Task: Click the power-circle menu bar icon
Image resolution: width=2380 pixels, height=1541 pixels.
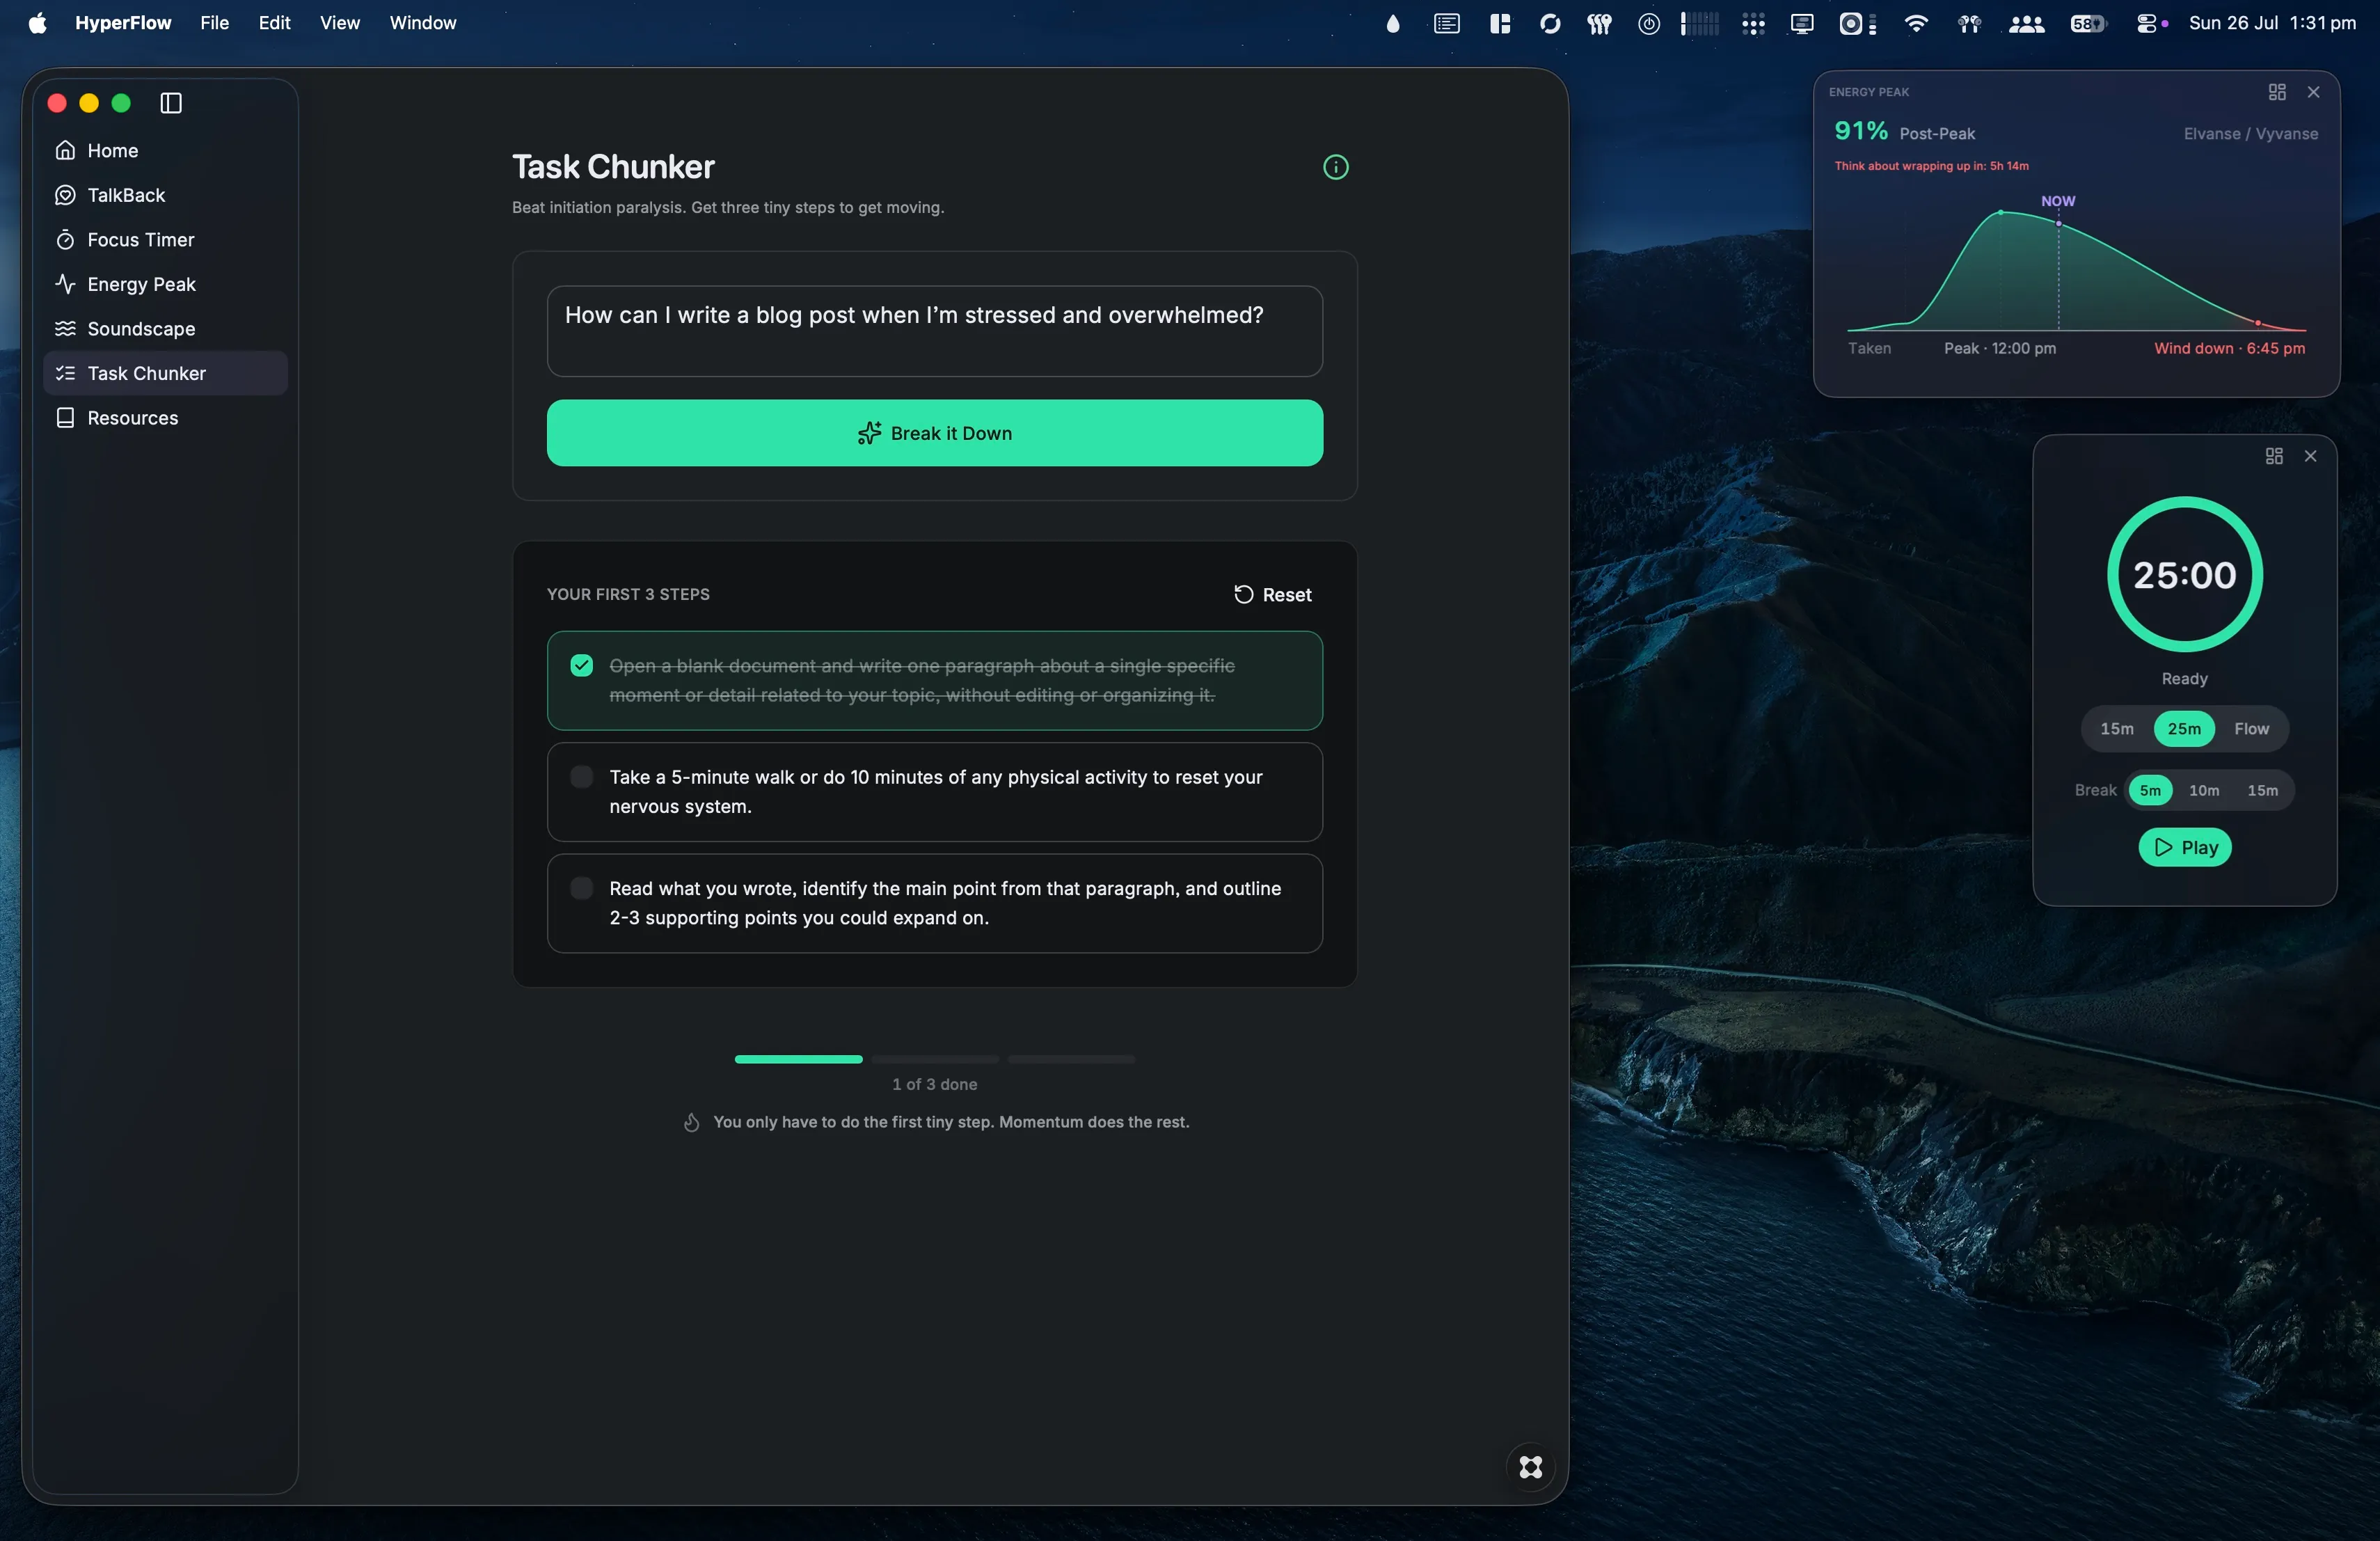Action: click(1648, 24)
